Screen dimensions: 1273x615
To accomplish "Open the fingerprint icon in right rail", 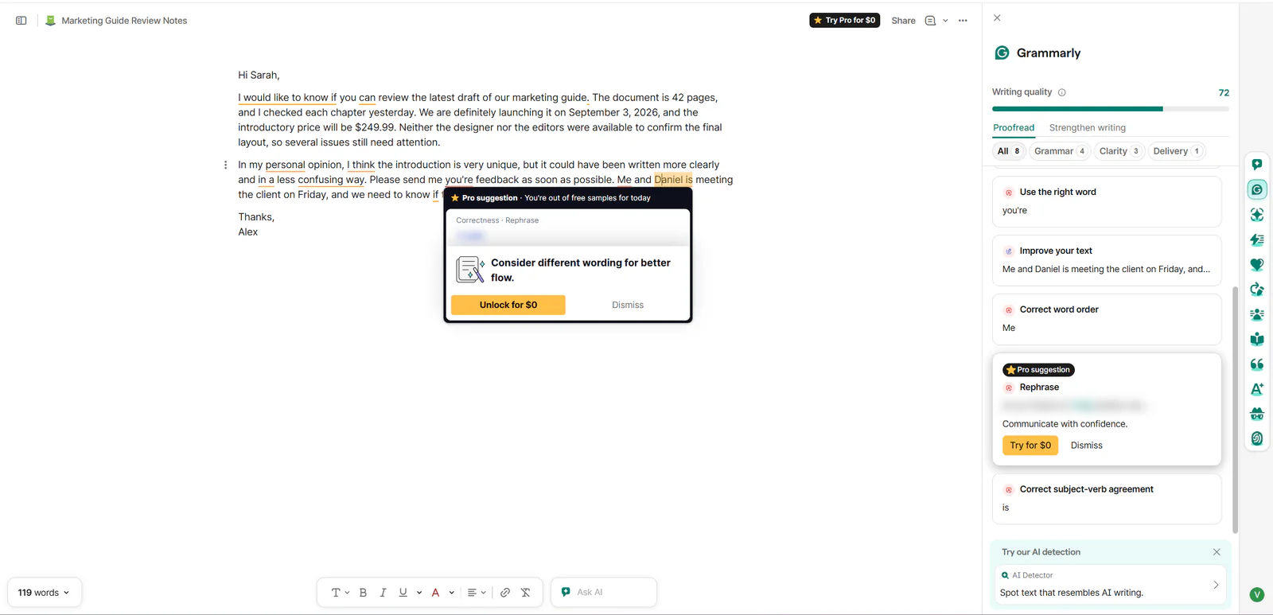I will coord(1257,438).
